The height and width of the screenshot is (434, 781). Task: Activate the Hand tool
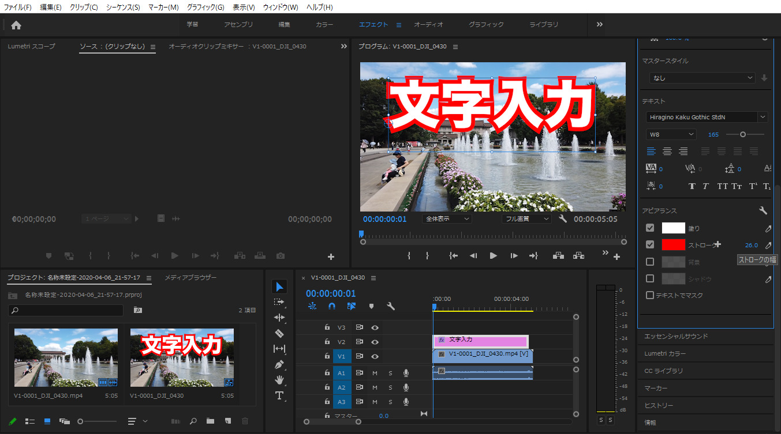[279, 380]
